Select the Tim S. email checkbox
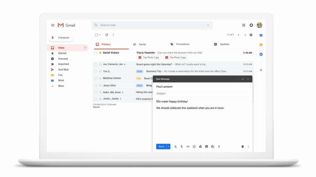The width and height of the screenshot is (316, 177). [96, 71]
